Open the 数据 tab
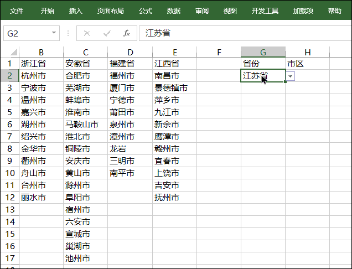 tap(174, 11)
